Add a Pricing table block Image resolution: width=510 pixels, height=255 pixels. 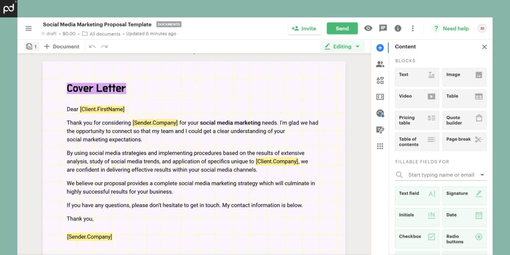(417, 120)
